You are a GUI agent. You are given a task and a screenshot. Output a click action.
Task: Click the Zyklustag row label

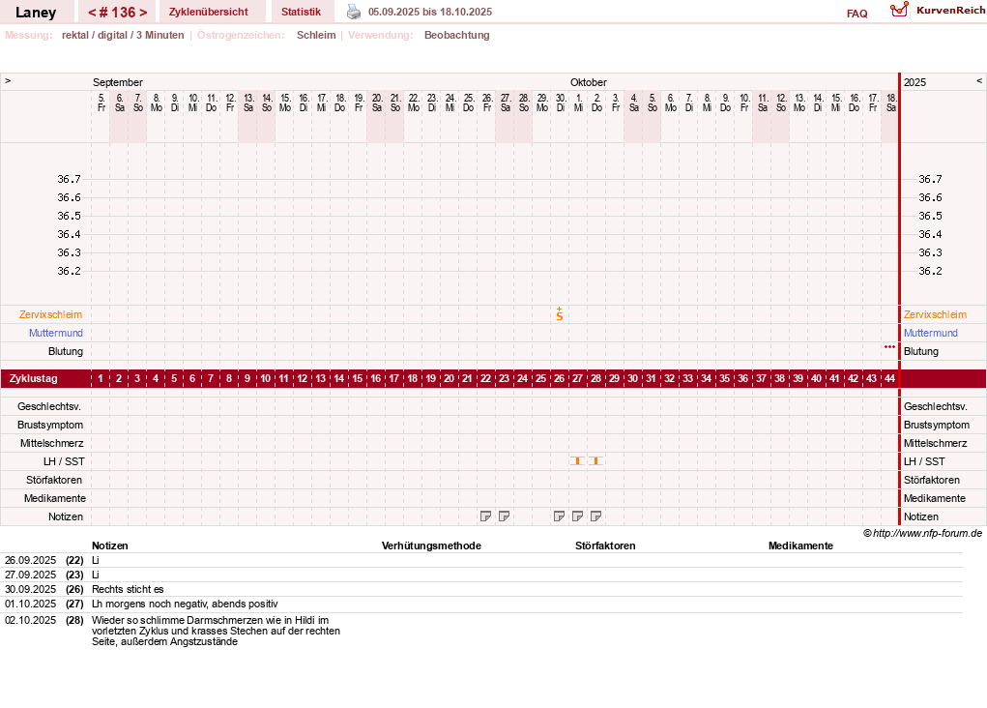[34, 378]
